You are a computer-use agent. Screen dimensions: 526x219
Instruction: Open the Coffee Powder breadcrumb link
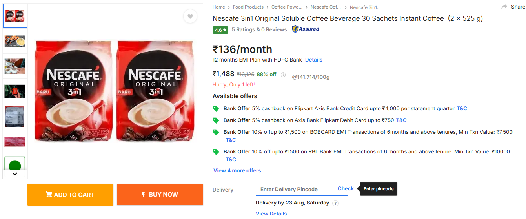287,7
